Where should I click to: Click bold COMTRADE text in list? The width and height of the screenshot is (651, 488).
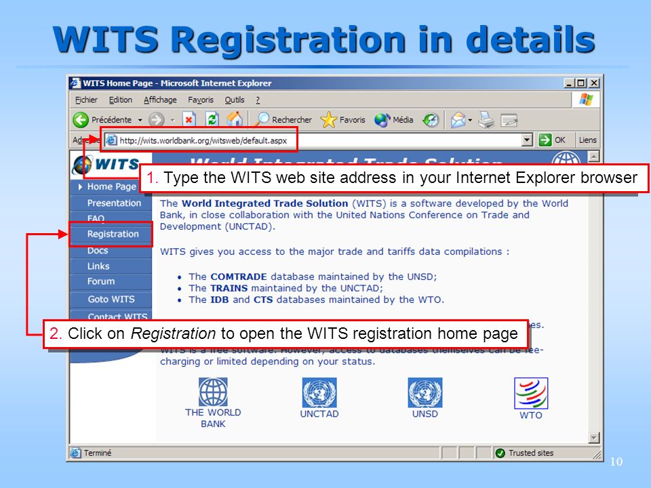[x=239, y=277]
